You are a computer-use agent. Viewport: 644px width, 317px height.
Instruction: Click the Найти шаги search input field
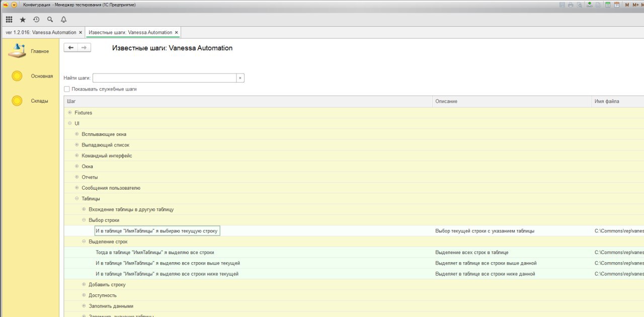click(165, 78)
